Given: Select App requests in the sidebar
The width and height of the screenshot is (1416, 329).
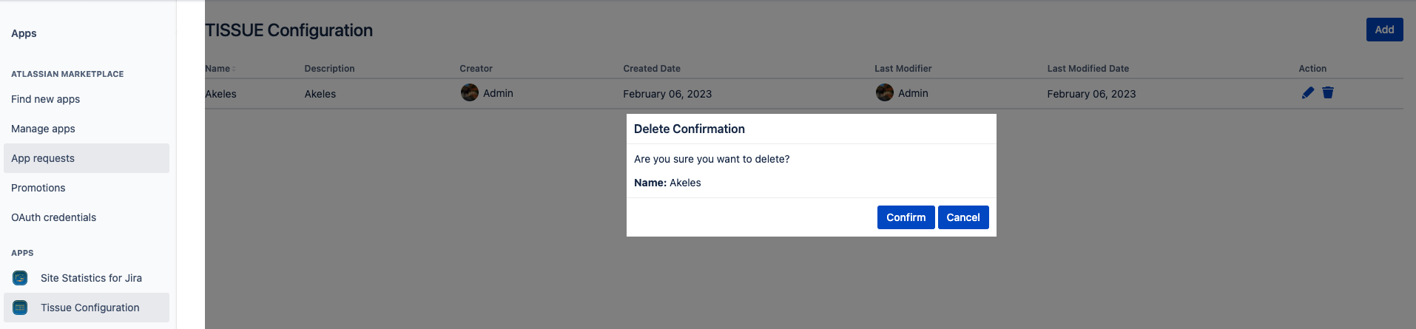Looking at the screenshot, I should tap(87, 158).
